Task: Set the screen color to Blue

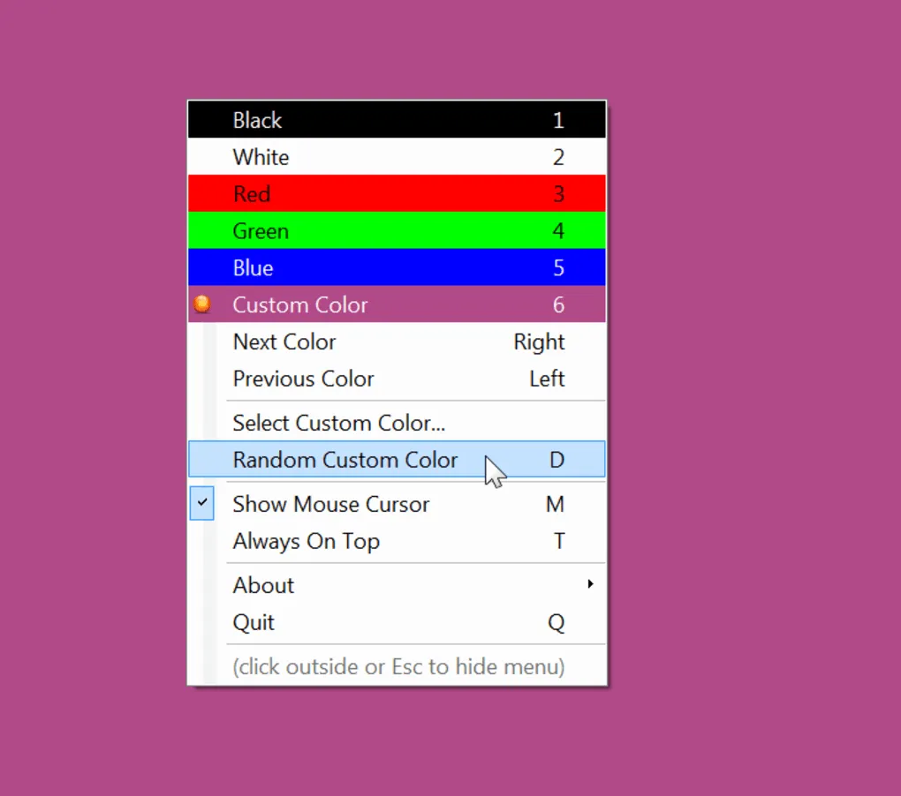Action: pyautogui.click(x=397, y=267)
